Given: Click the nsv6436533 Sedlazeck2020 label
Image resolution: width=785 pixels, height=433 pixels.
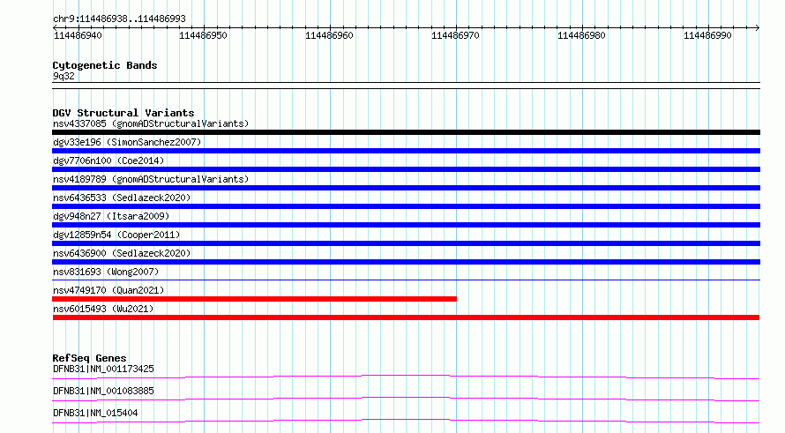Looking at the screenshot, I should [122, 198].
